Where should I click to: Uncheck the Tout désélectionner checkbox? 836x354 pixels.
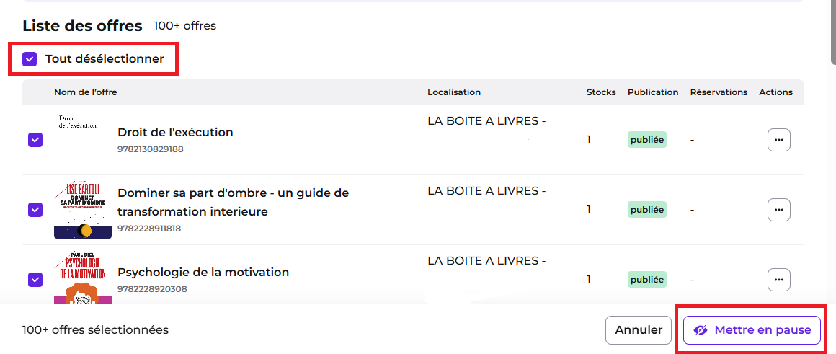coord(30,59)
